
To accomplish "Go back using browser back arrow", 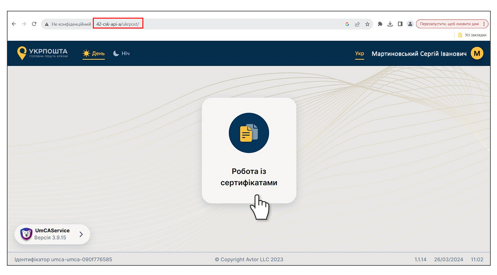I will tap(14, 24).
